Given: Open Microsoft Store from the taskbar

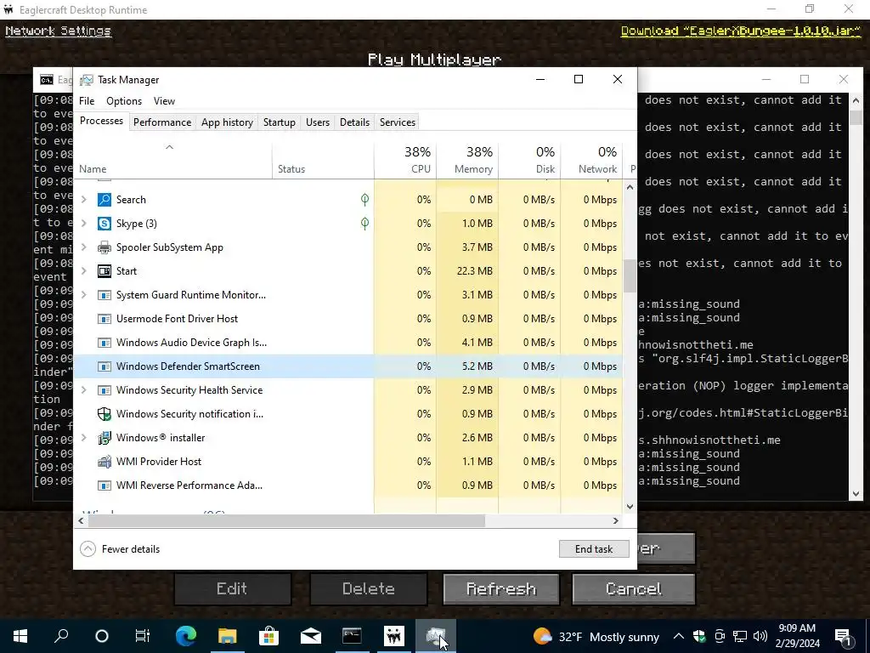Looking at the screenshot, I should point(269,636).
